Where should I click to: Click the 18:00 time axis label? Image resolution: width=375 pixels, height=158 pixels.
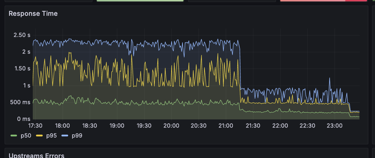coord(62,126)
